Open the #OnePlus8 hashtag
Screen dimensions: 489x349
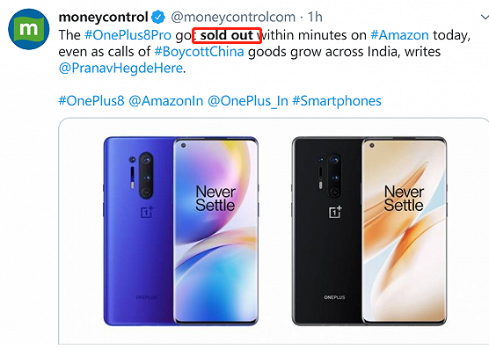91,100
